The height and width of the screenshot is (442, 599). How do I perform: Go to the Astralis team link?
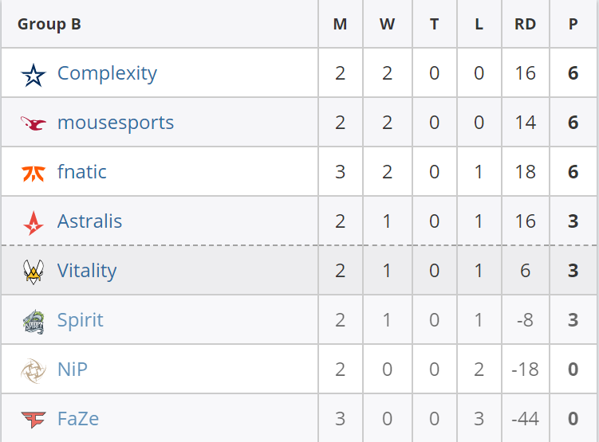[90, 221]
